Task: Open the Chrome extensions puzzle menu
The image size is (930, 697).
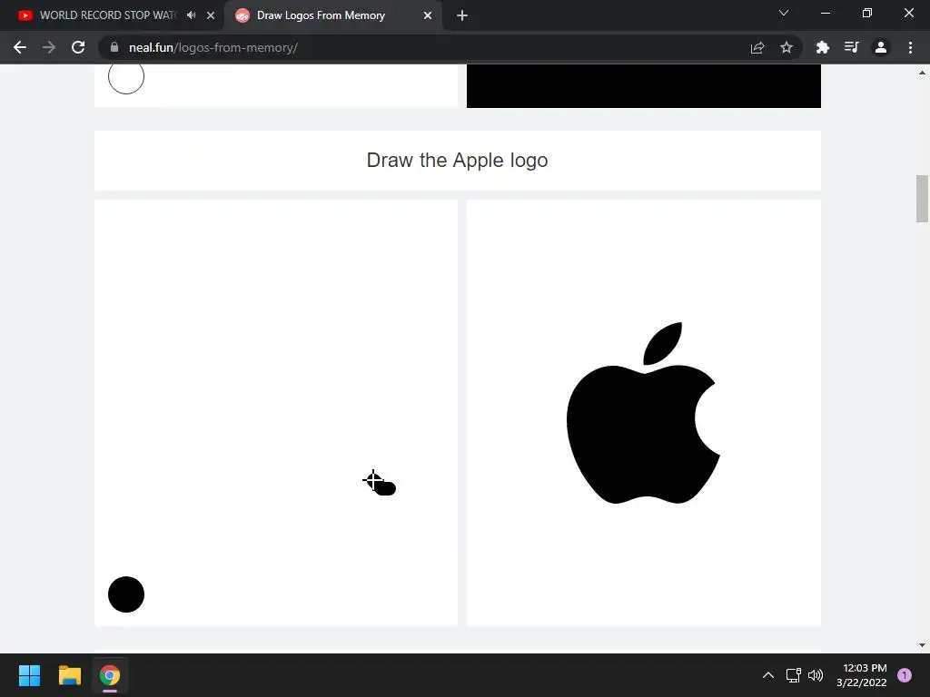Action: [x=822, y=47]
